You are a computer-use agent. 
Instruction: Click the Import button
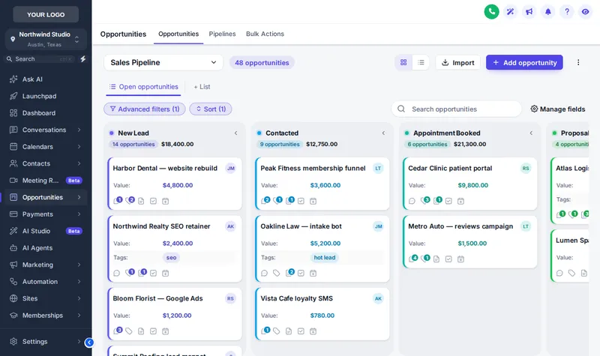457,62
